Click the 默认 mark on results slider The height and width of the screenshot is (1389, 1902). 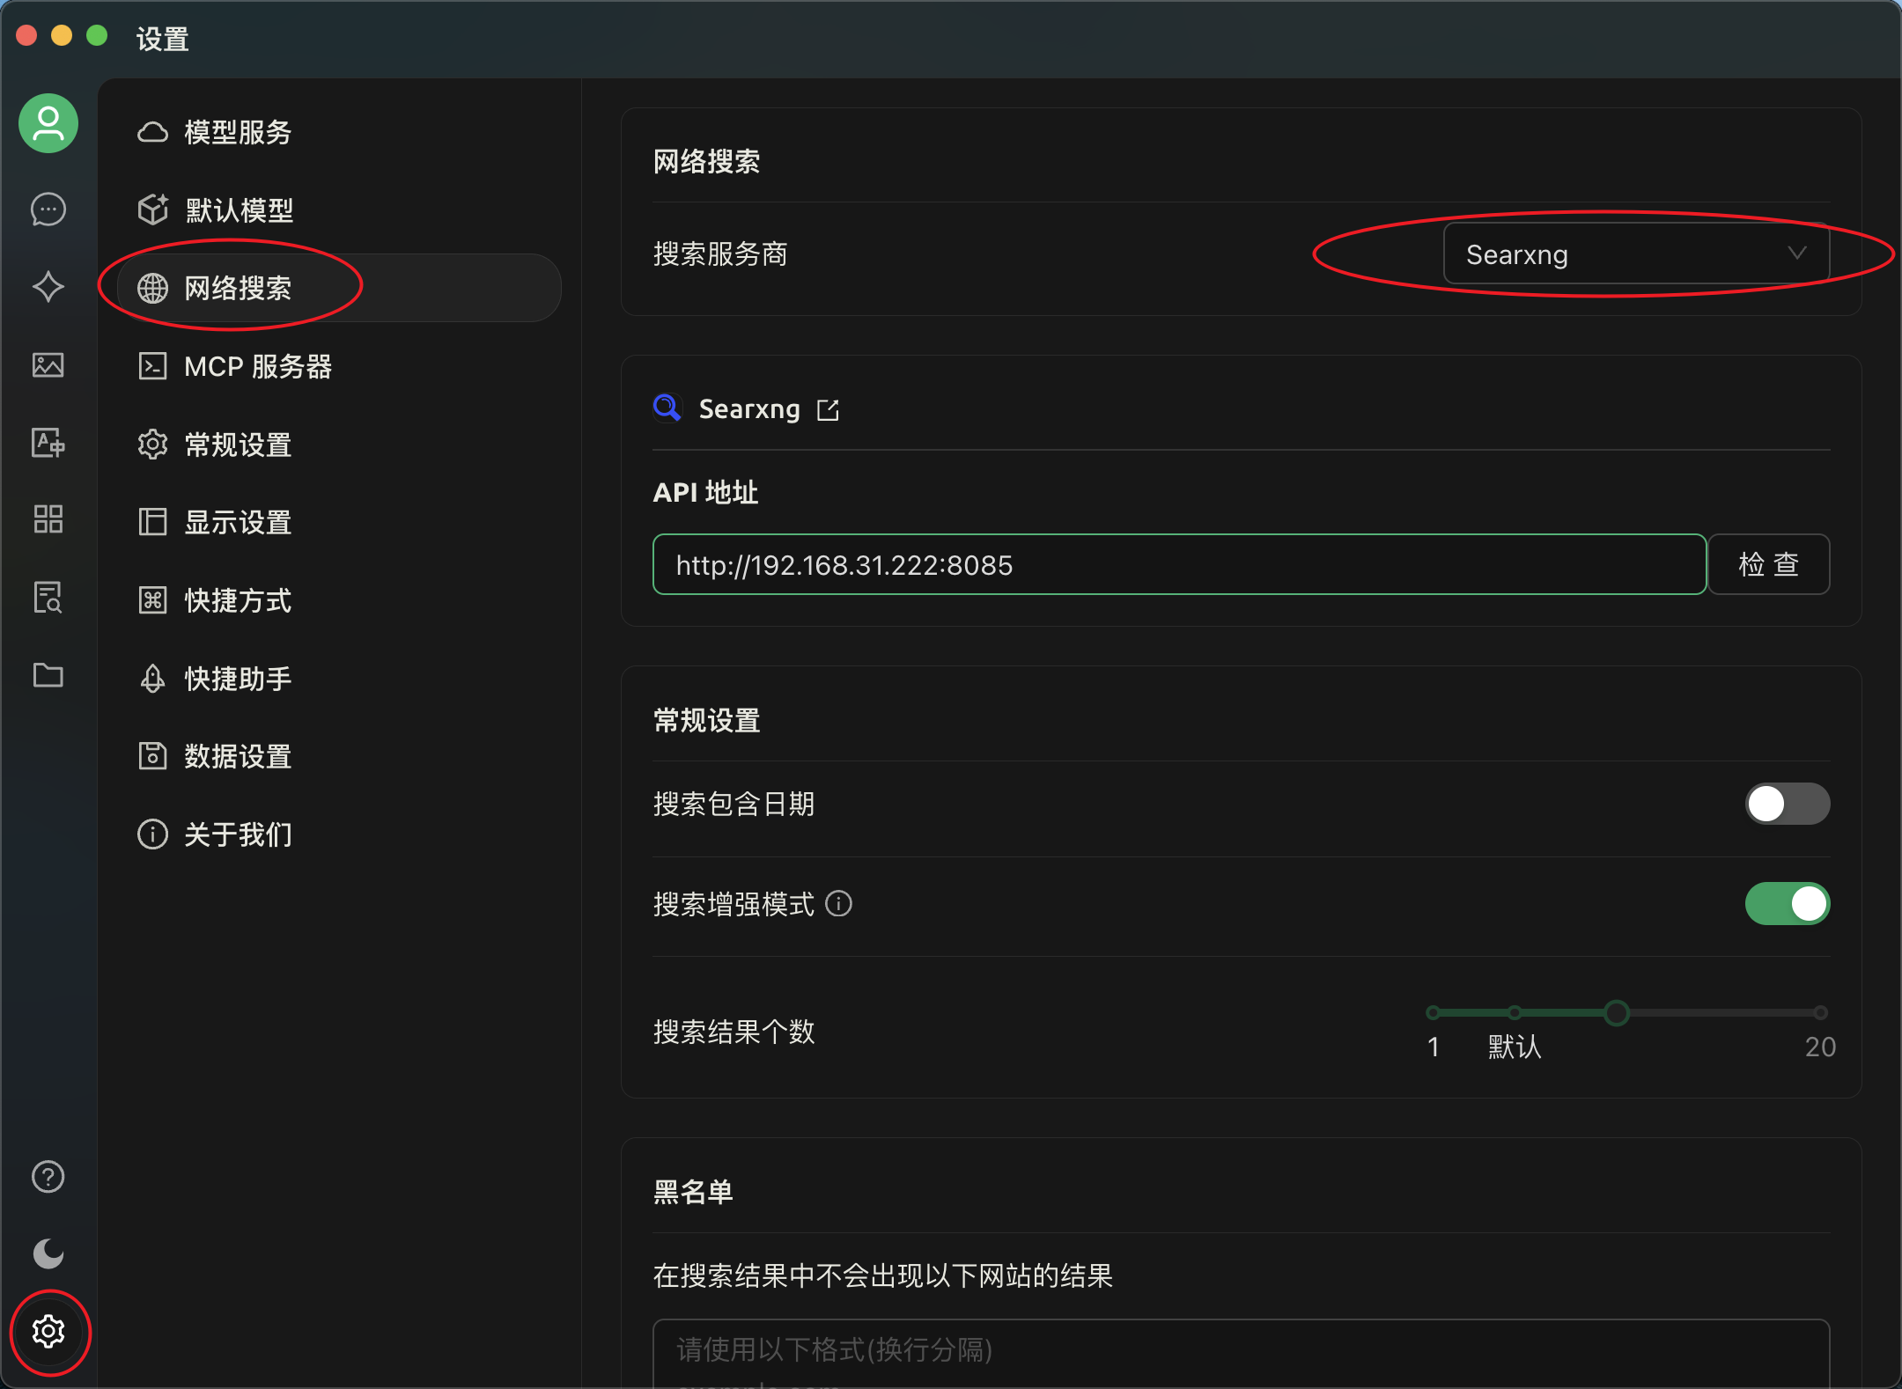[x=1515, y=1047]
